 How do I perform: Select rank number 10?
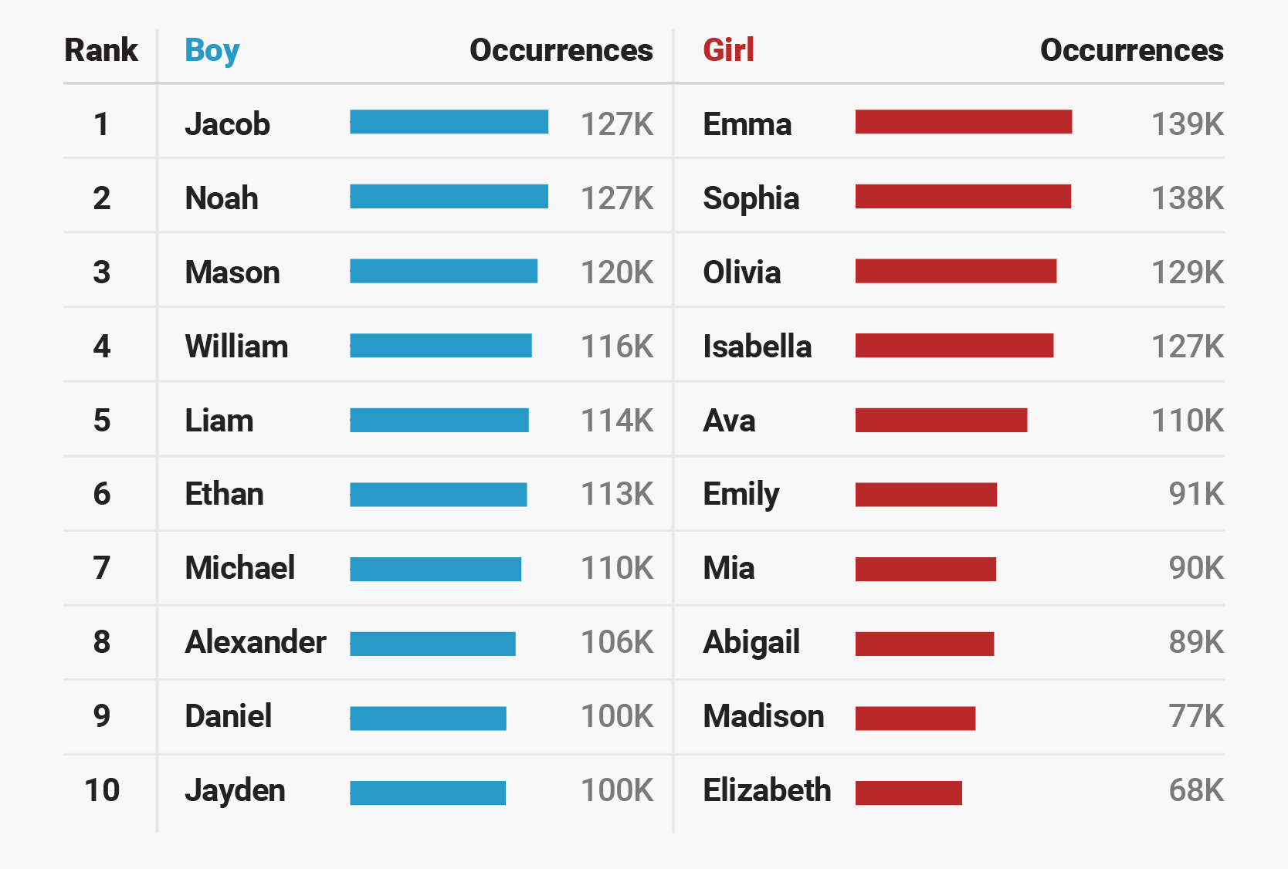102,790
